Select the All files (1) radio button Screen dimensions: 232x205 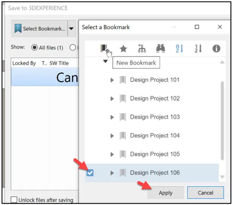click(34, 47)
